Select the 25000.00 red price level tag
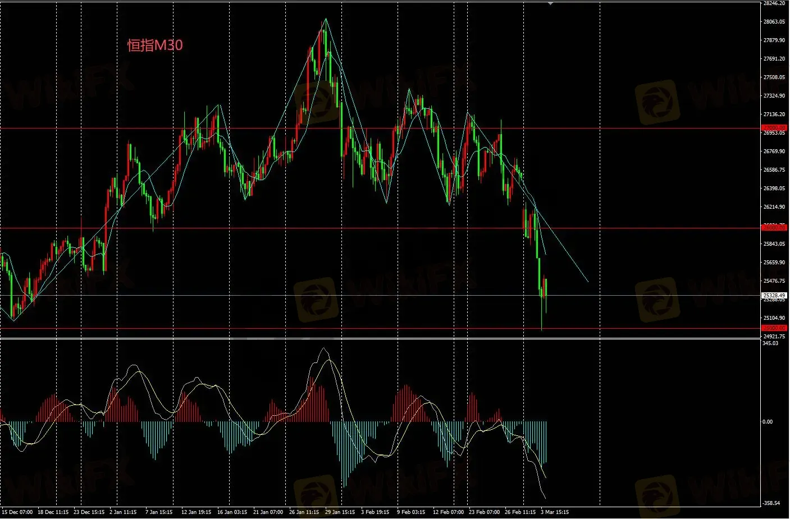Viewport: 790px width, 519px height. point(774,328)
